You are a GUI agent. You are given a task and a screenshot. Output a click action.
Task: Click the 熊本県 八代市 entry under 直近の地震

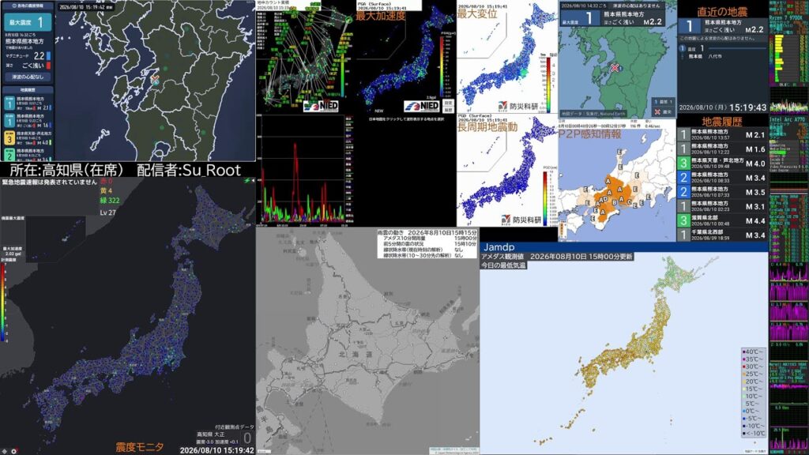[705, 56]
